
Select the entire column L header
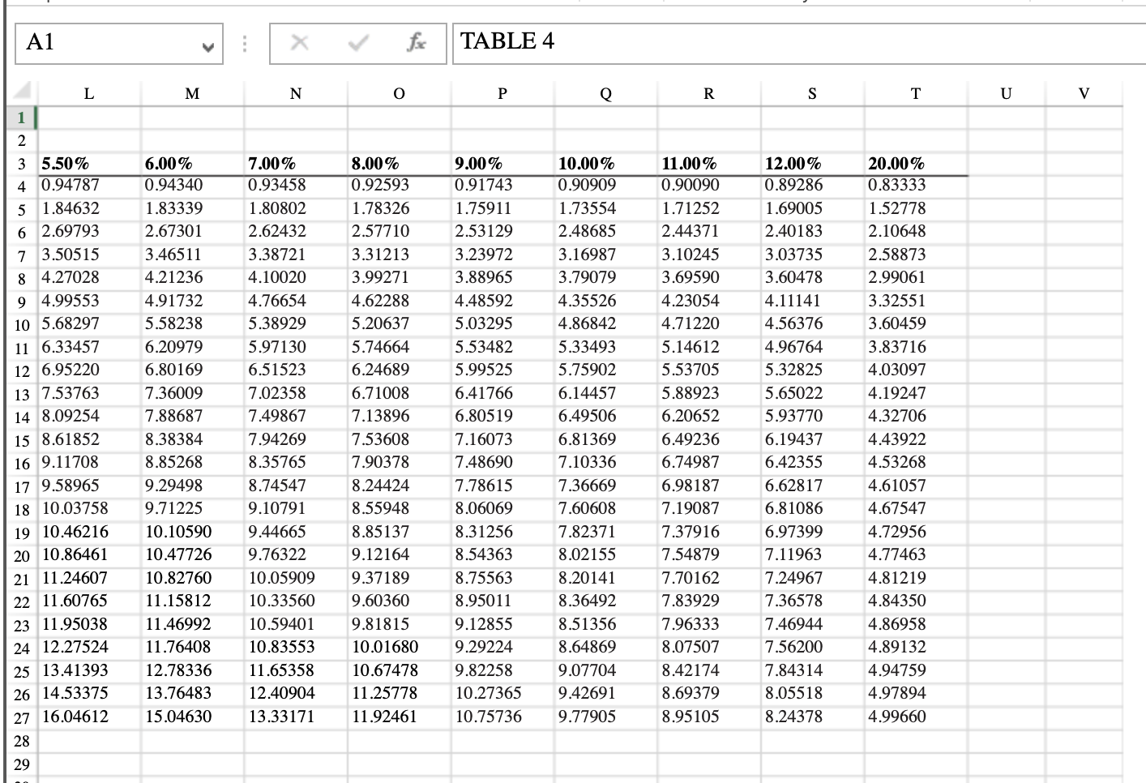pos(89,94)
